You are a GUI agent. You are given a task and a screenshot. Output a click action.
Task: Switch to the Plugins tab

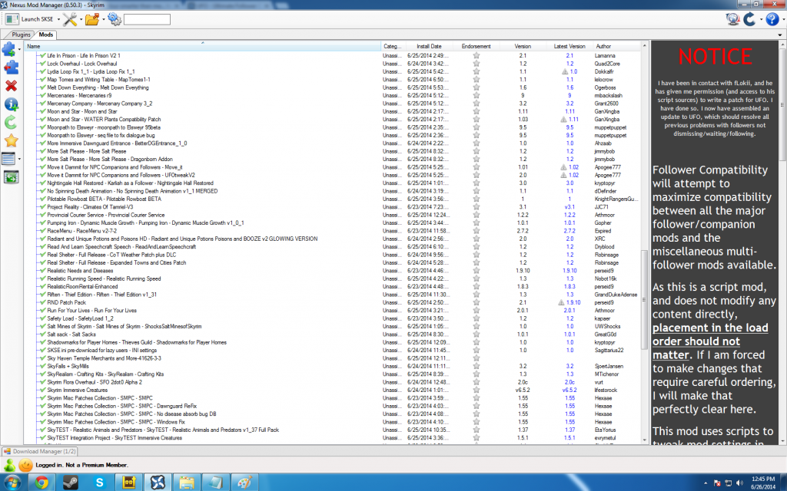click(x=21, y=35)
